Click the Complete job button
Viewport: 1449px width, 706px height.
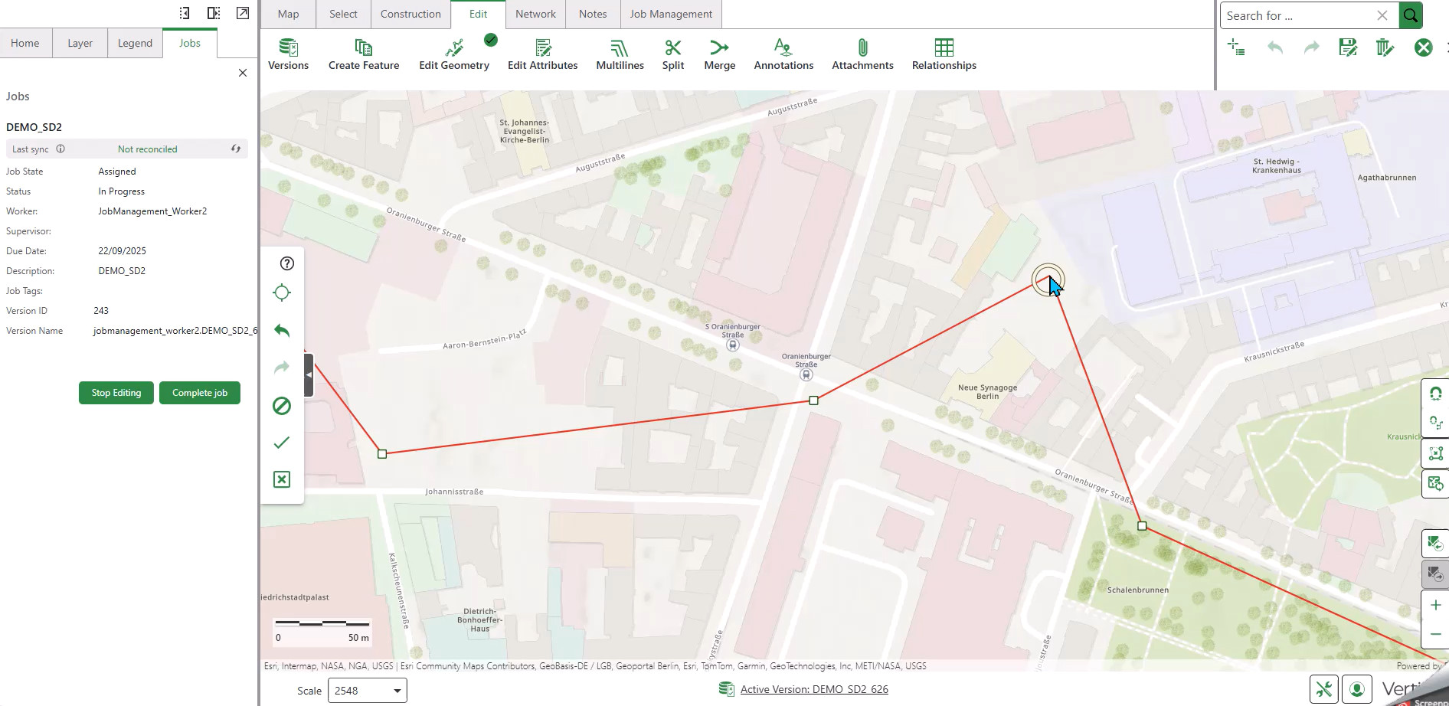pos(200,393)
